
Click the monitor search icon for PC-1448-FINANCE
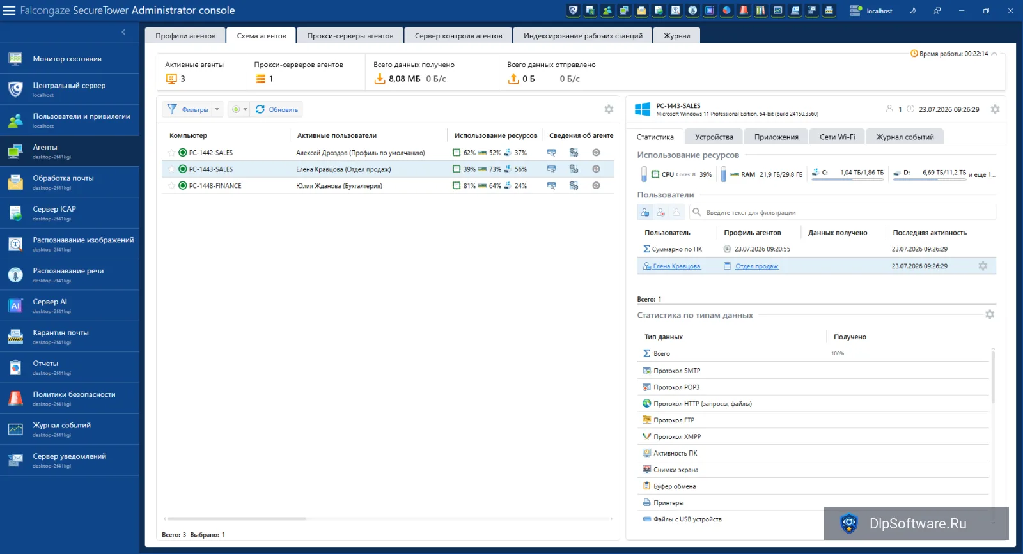click(x=552, y=186)
